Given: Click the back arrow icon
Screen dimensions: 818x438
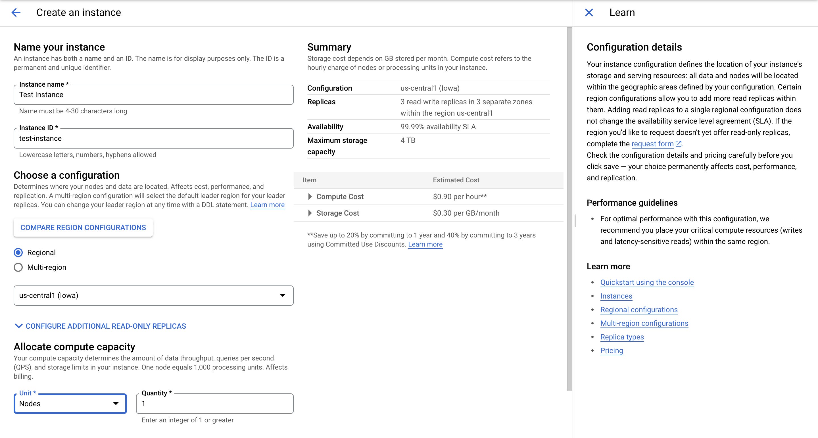Looking at the screenshot, I should point(16,13).
